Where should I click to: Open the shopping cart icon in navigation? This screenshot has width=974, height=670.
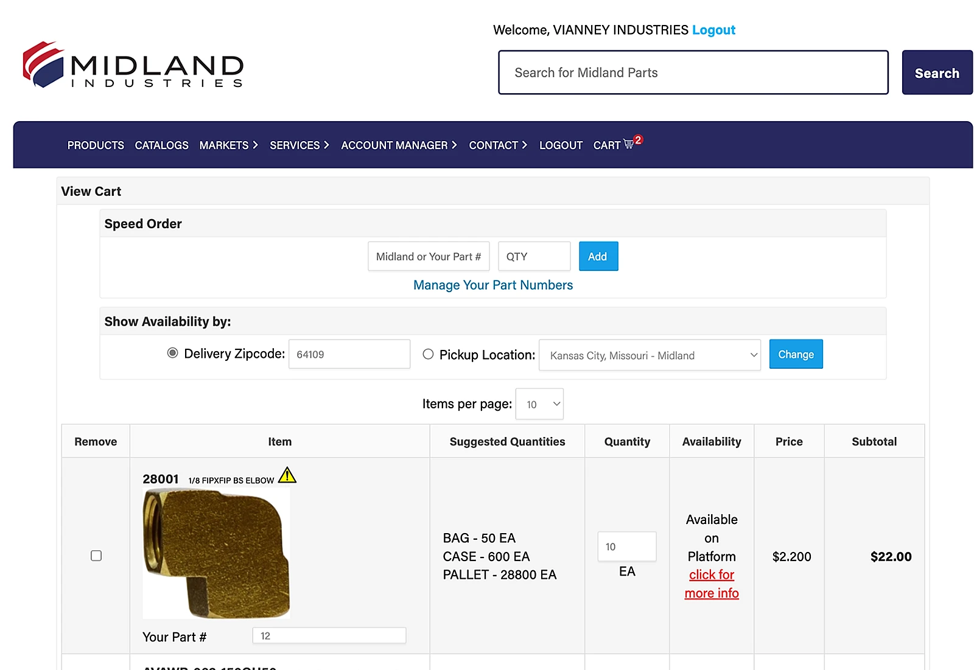627,145
